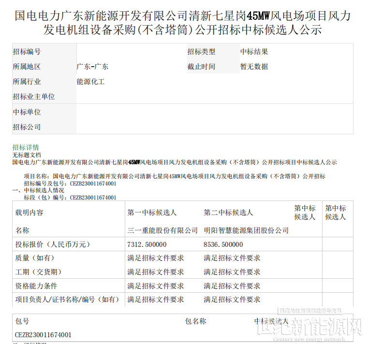The height and width of the screenshot is (344, 367).
Task: Click the 中标单位 label
Action: (27, 112)
